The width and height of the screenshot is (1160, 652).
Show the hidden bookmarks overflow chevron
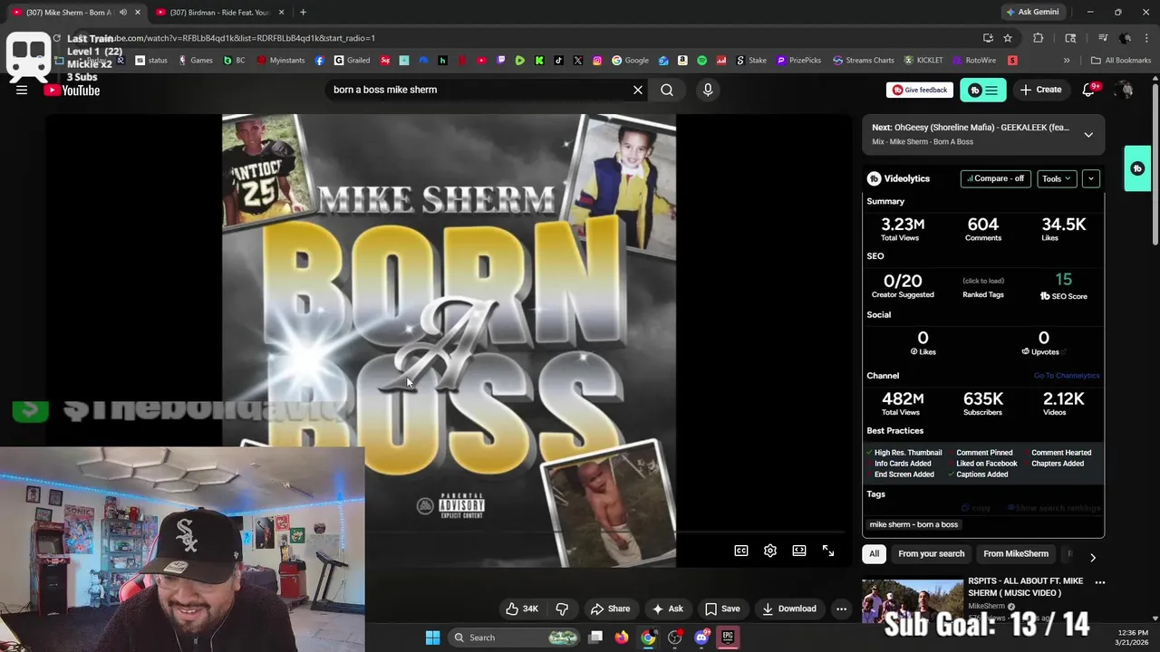[x=1067, y=60]
